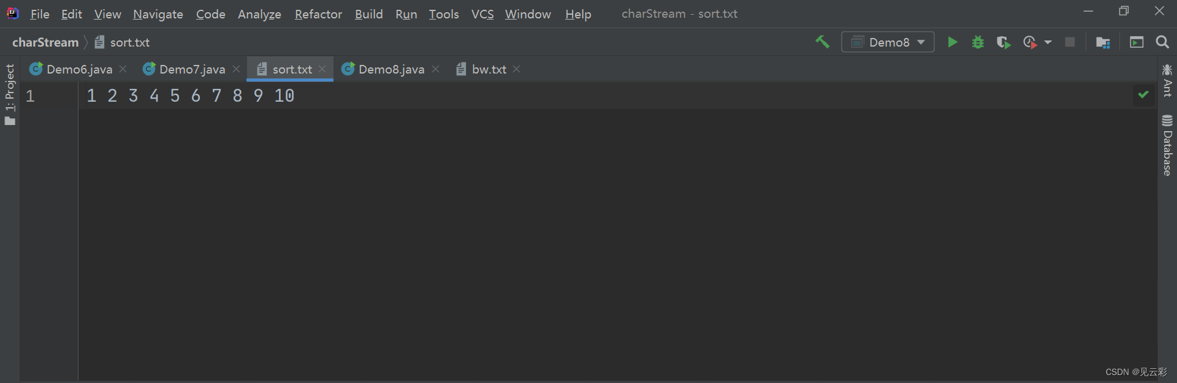Open Project Structure icon in toolbar

pos(1103,42)
